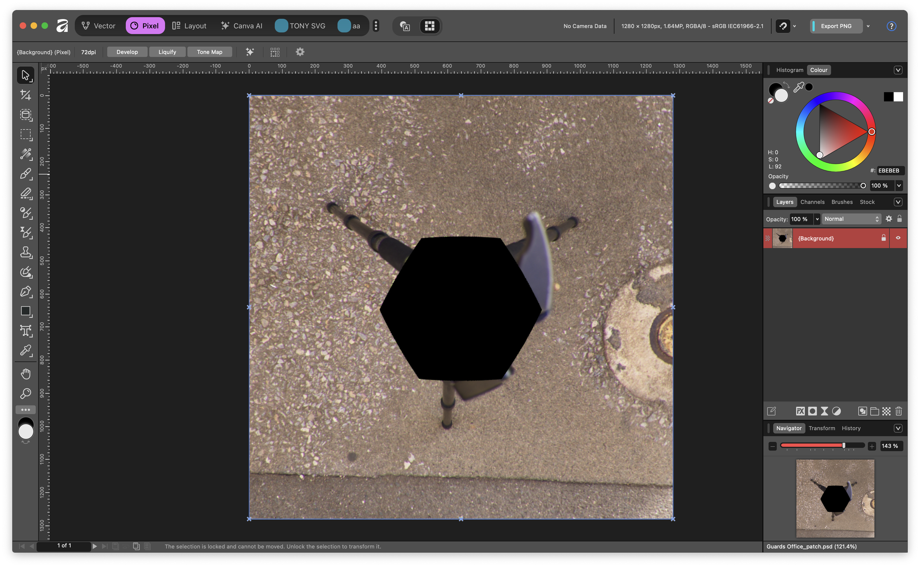Screen dimensions: 920x567
Task: Open the Normal blend mode dropdown
Action: pos(851,219)
